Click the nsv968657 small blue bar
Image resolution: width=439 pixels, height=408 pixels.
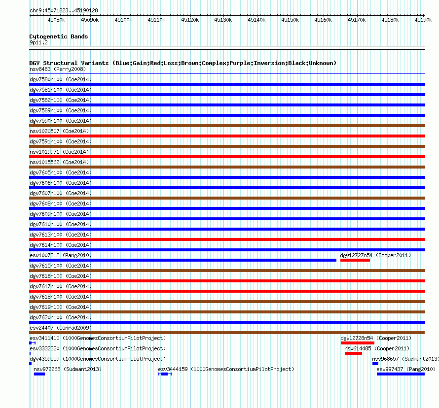tap(375, 364)
